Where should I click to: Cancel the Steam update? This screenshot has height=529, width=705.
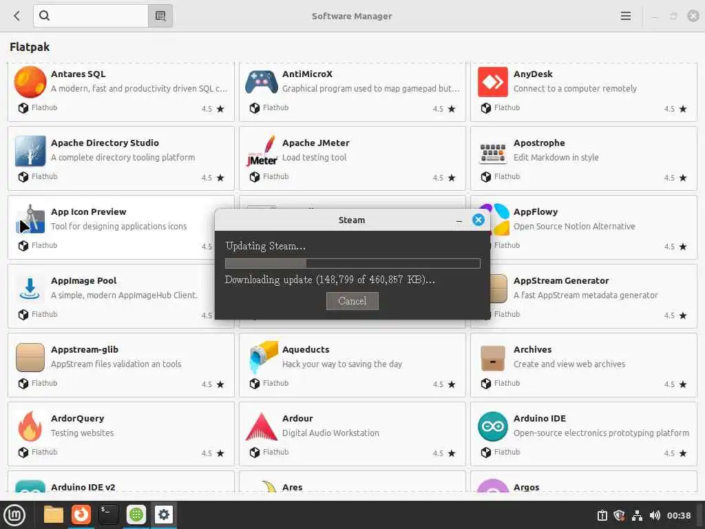coord(352,301)
